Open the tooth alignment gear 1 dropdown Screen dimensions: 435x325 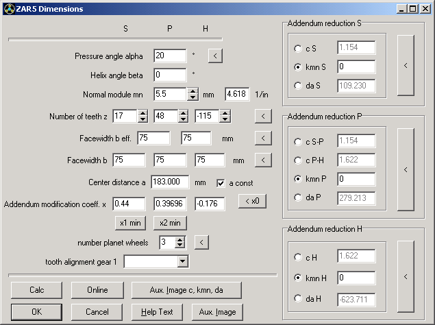click(x=182, y=261)
